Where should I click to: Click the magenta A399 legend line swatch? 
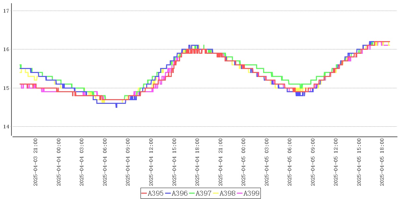click(240, 193)
